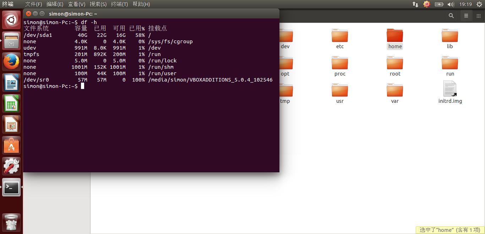485x234 pixels.
Task: Click the Terminal icon in launcher
Action: (x=11, y=187)
